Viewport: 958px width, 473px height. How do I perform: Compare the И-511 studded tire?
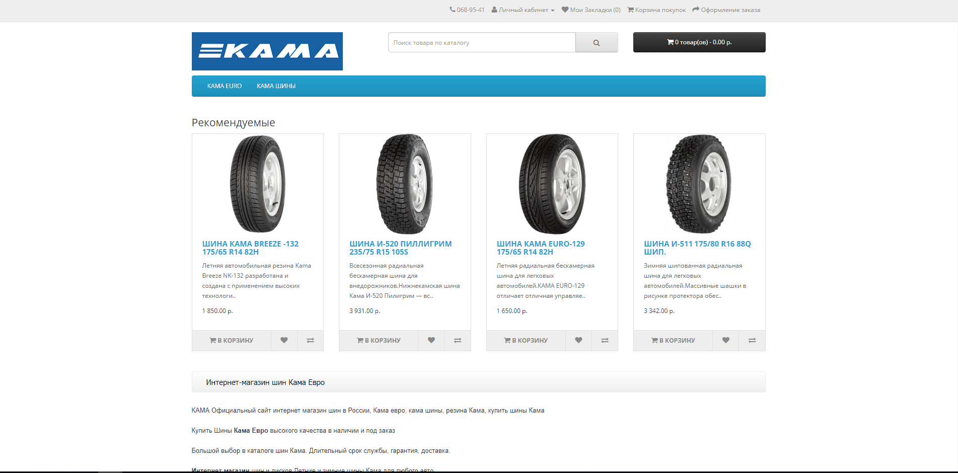(752, 341)
